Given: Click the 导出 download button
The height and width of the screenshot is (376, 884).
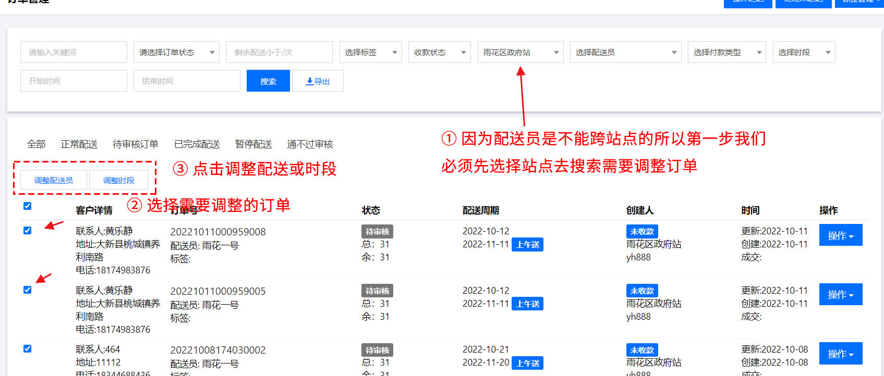Looking at the screenshot, I should pos(318,81).
